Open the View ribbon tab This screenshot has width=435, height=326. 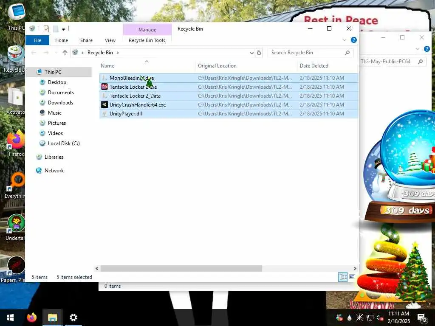point(110,40)
